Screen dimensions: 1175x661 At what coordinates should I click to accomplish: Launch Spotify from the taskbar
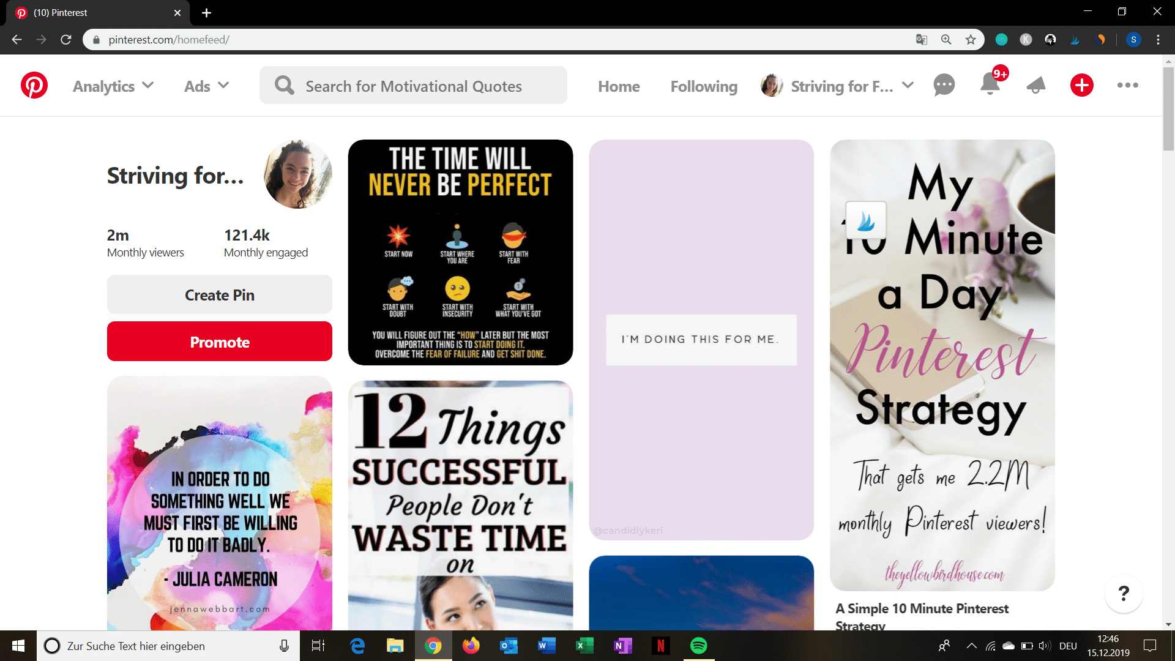click(x=698, y=646)
